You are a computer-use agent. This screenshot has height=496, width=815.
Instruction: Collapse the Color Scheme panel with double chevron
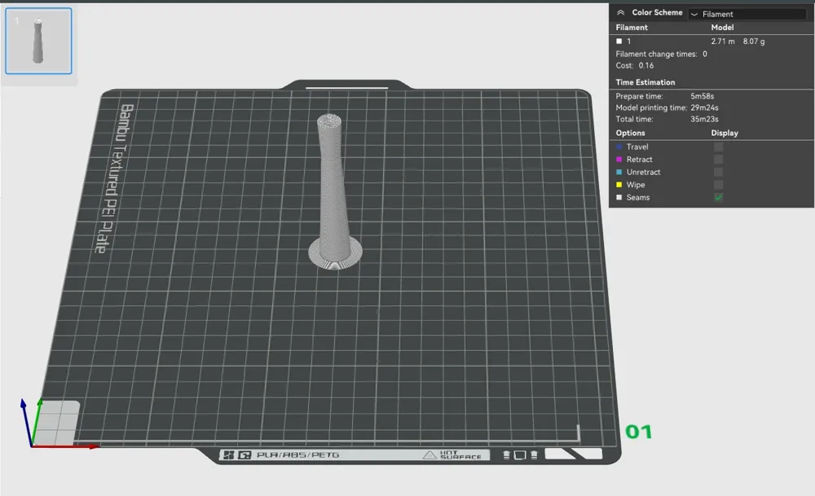(620, 13)
